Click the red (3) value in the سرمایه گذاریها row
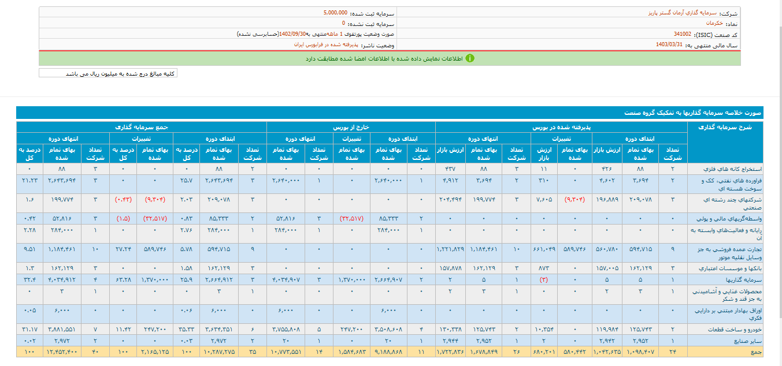 click(x=543, y=279)
